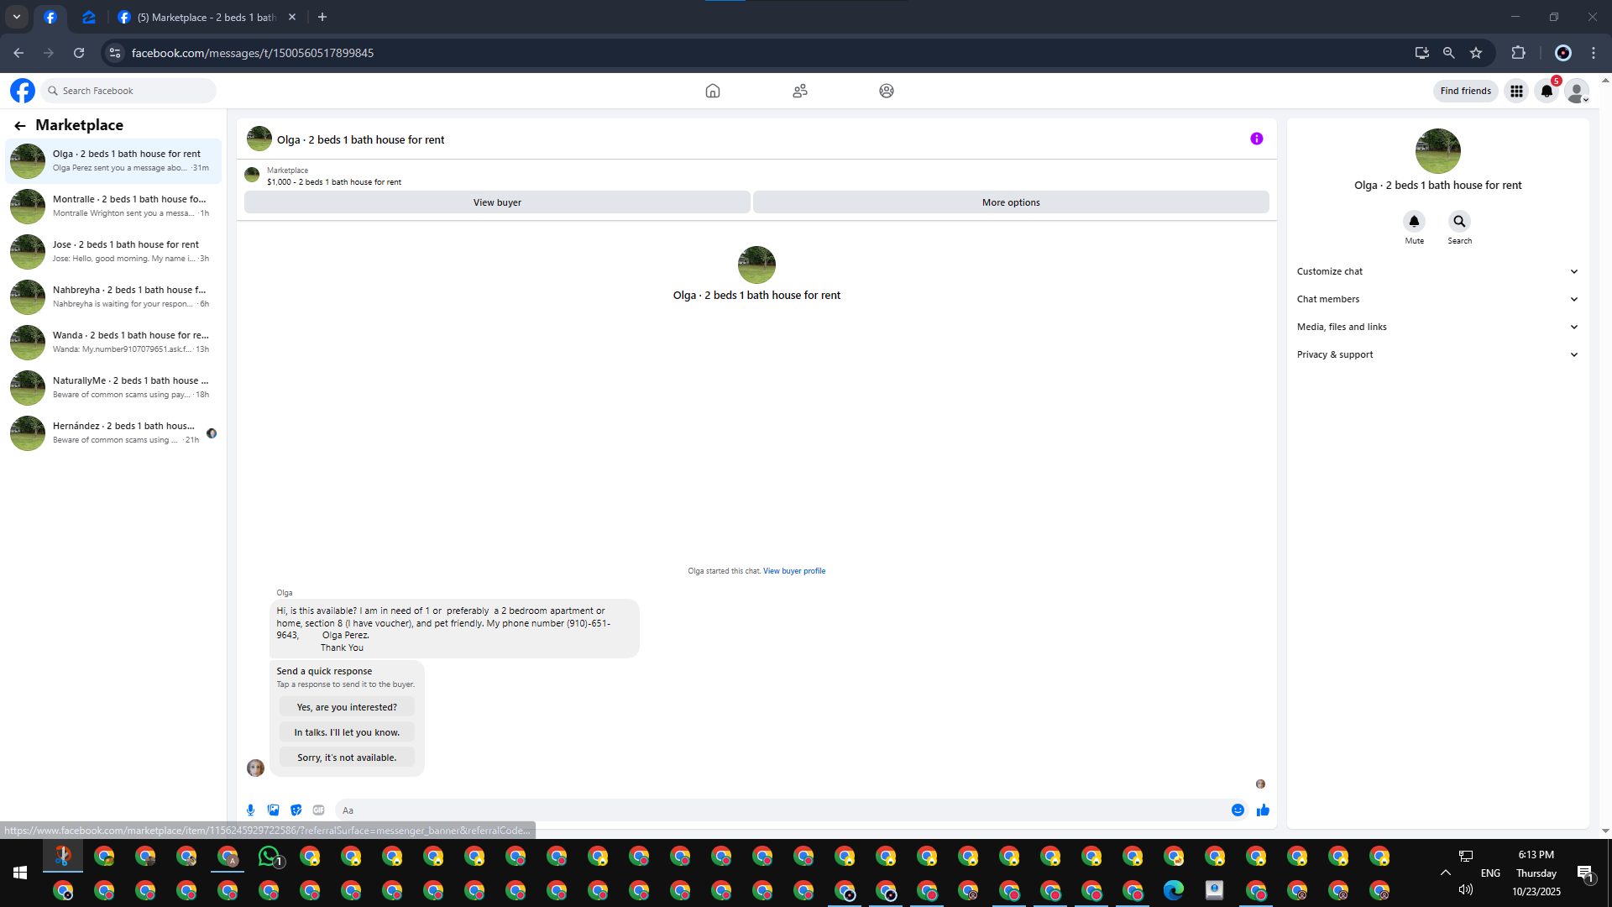Mute this conversation with the bell icon
This screenshot has height=907, width=1612.
(1414, 222)
